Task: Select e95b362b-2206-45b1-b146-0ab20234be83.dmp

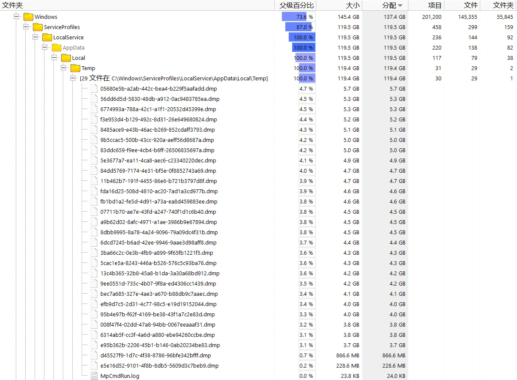Action: click(x=160, y=345)
